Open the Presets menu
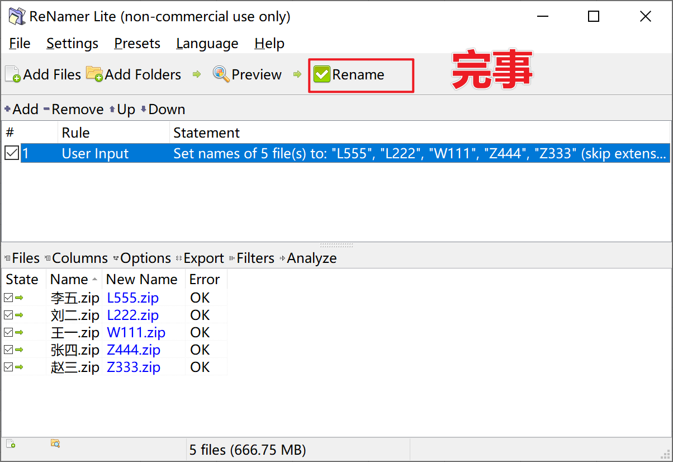 pyautogui.click(x=138, y=44)
